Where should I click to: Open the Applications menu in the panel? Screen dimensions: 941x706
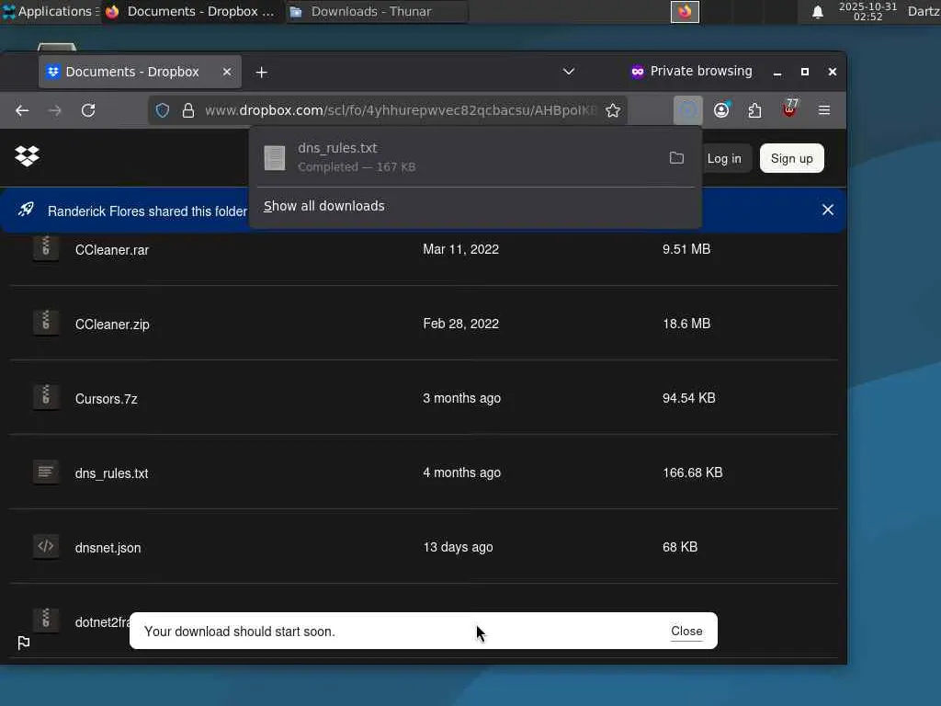(x=50, y=11)
